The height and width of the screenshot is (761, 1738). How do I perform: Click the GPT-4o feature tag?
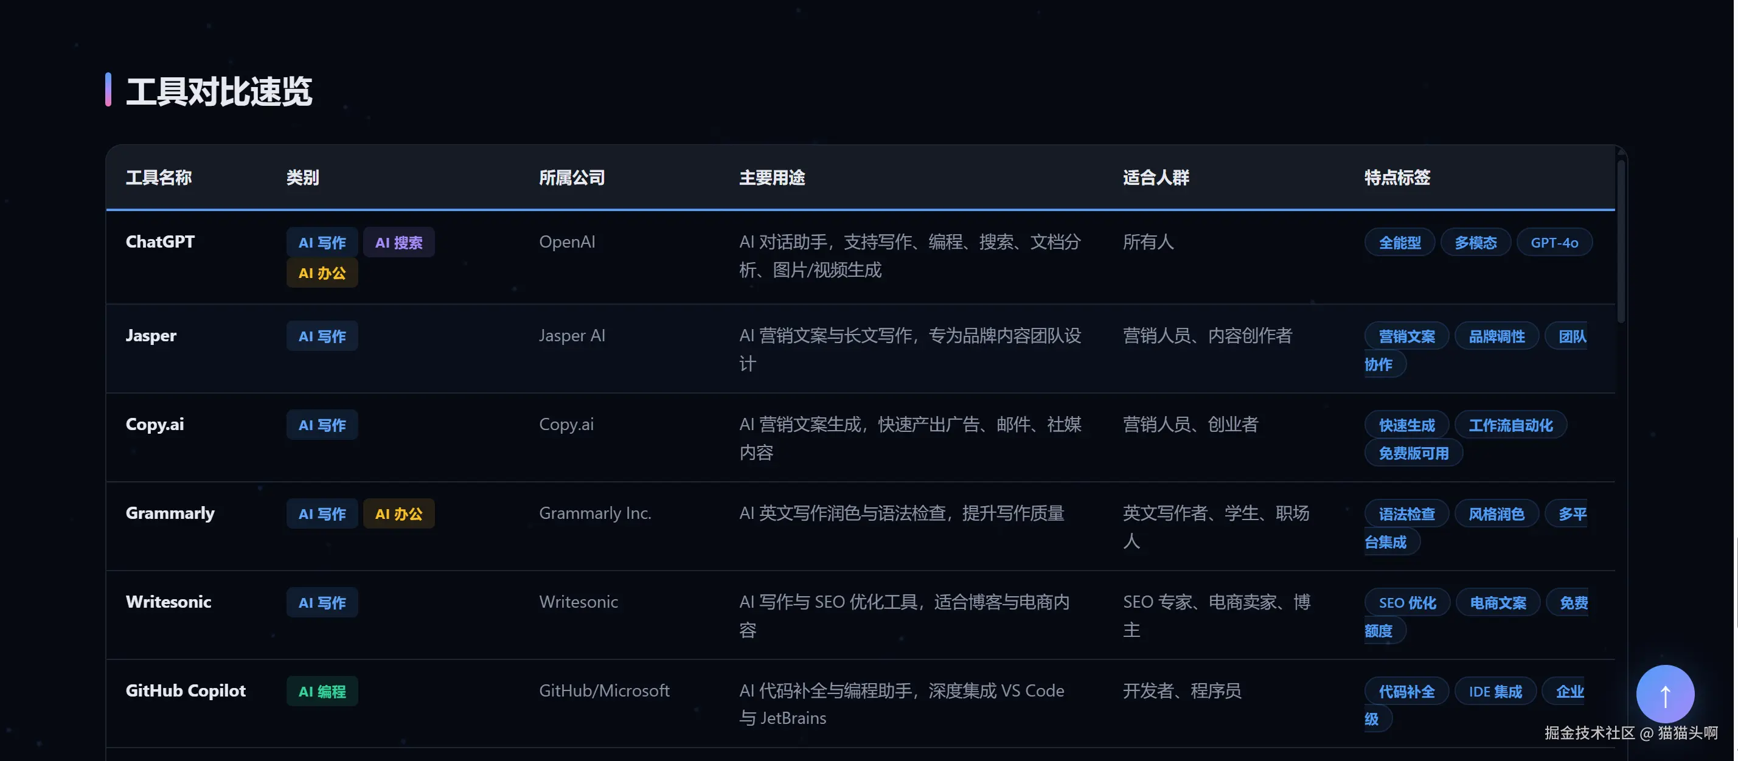coord(1554,243)
